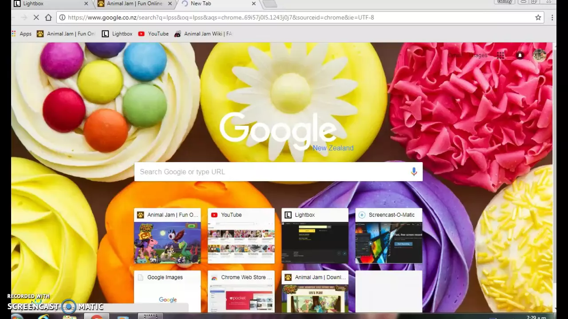Open a new browser tab with the tab strip button
This screenshot has height=319, width=568.
270,4
